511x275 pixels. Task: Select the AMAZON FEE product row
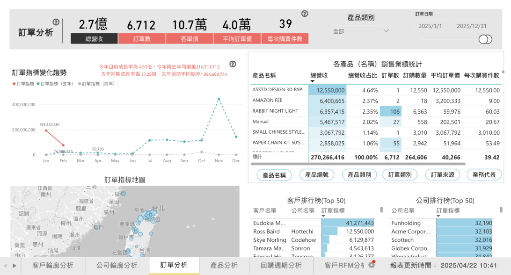[376, 101]
